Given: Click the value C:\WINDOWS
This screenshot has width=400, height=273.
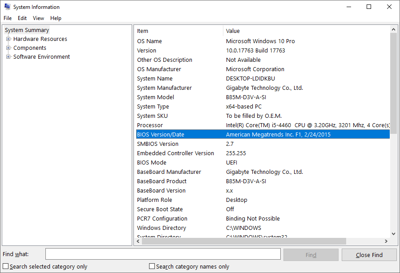Looking at the screenshot, I should coord(243,228).
